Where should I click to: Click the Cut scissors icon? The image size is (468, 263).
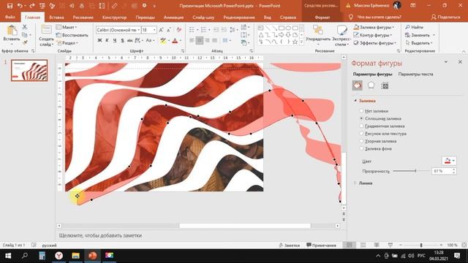coord(25,27)
